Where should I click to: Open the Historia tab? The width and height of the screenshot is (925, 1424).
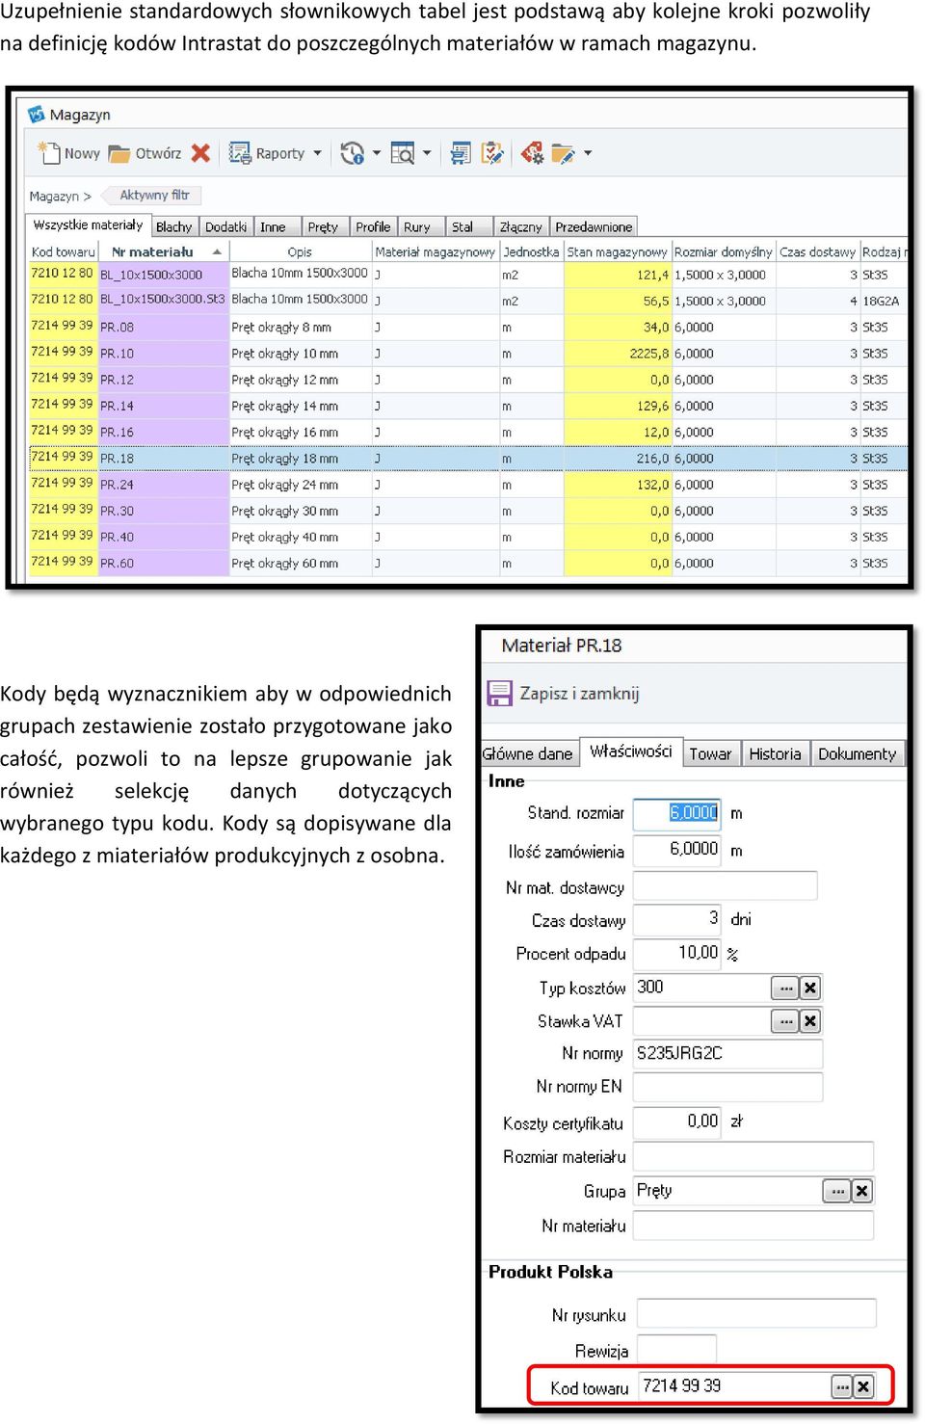pyautogui.click(x=776, y=754)
